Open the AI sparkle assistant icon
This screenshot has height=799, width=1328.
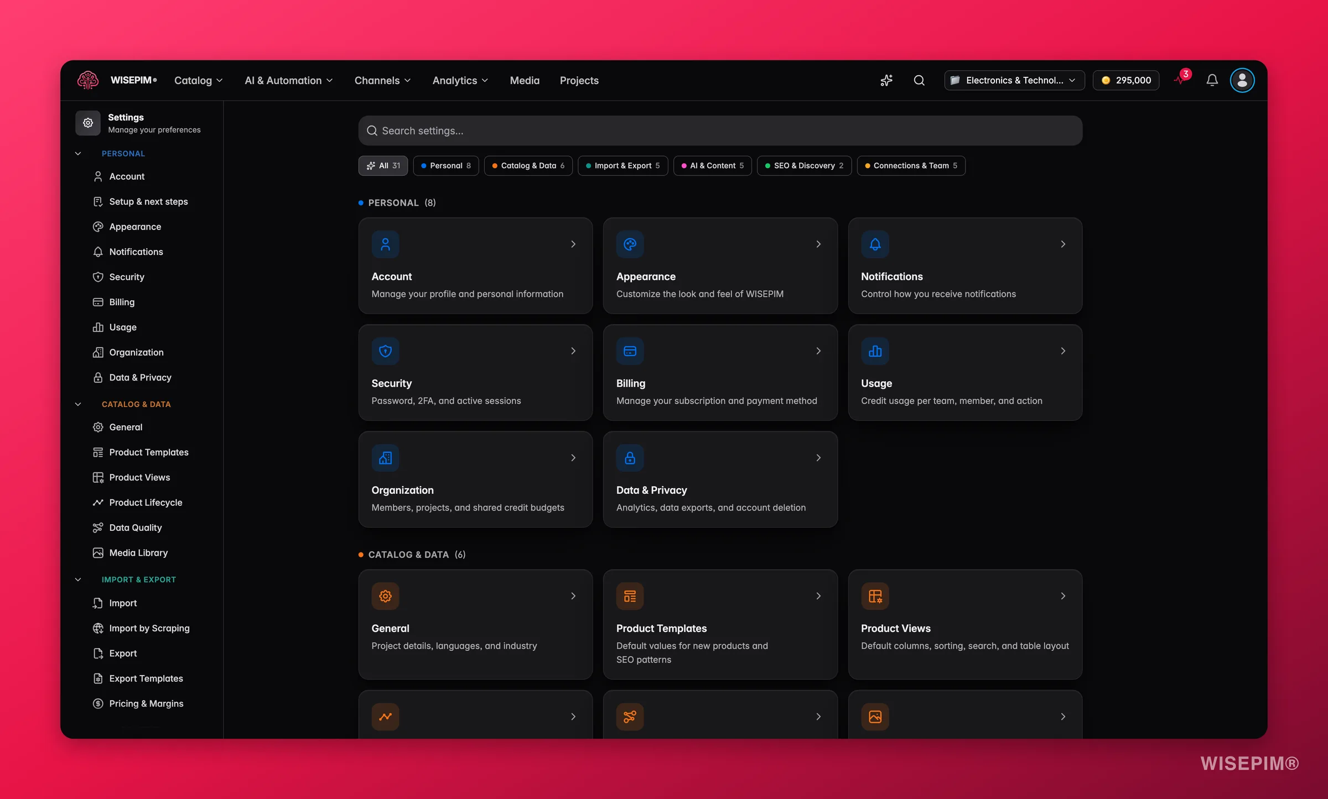(886, 80)
